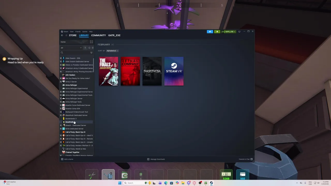Image resolution: width=331 pixels, height=186 pixels.
Task: Click the $308 cash indicator
Action: pos(226,175)
